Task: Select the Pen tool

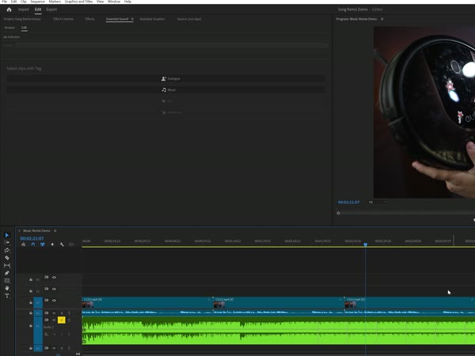Action: tap(7, 273)
